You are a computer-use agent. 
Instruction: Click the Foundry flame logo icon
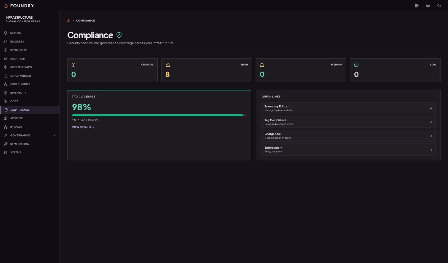(6, 6)
